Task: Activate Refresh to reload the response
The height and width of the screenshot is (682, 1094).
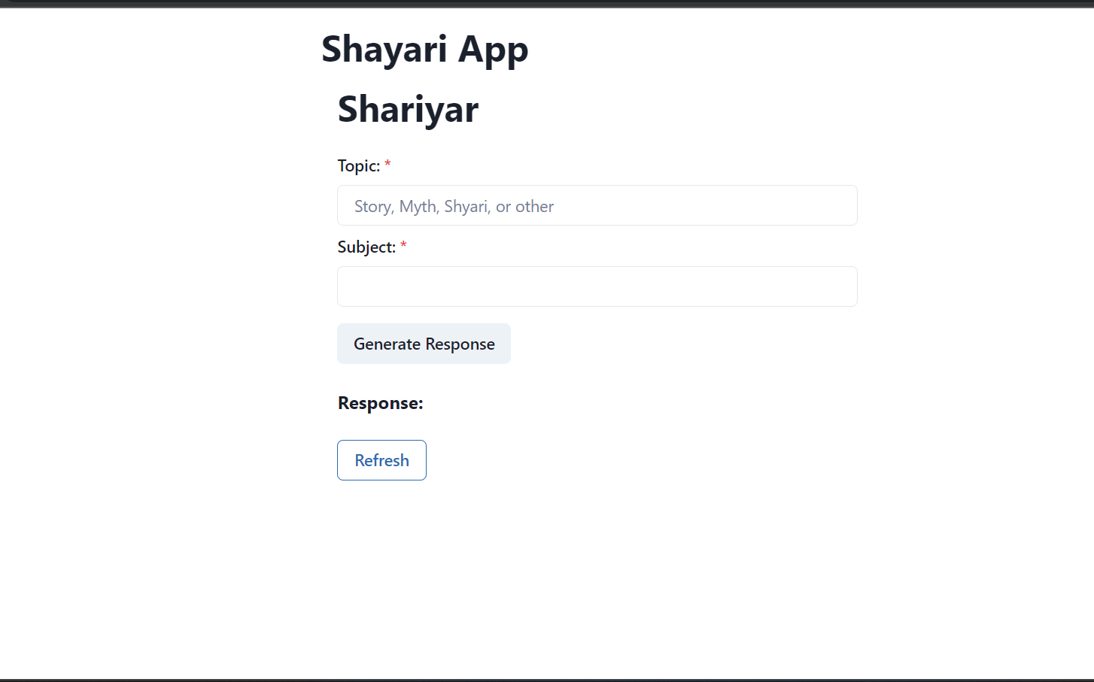Action: tap(381, 459)
